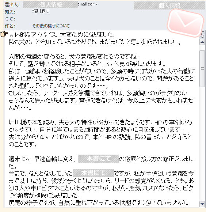
Task: Click the sender's gmail.com address
Action: [88, 4]
